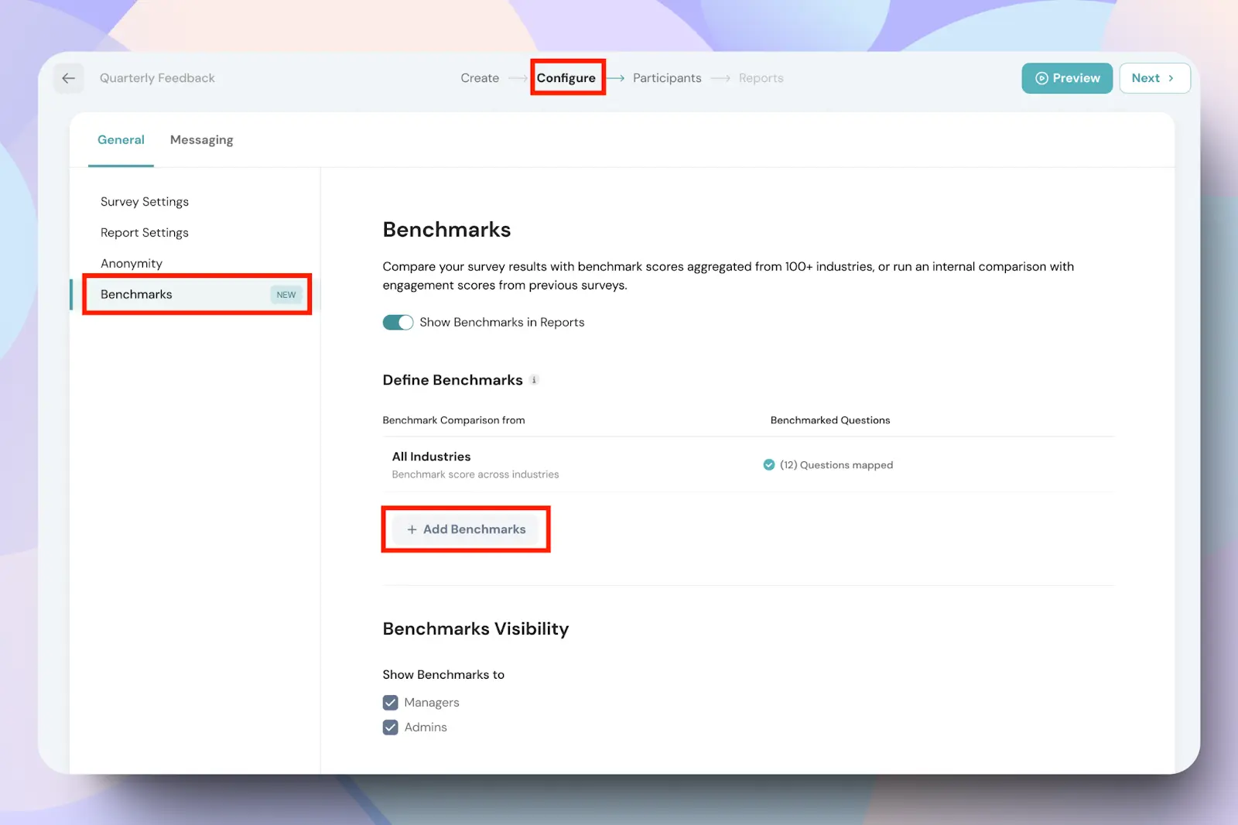
Task: Select the General tab
Action: pyautogui.click(x=121, y=140)
